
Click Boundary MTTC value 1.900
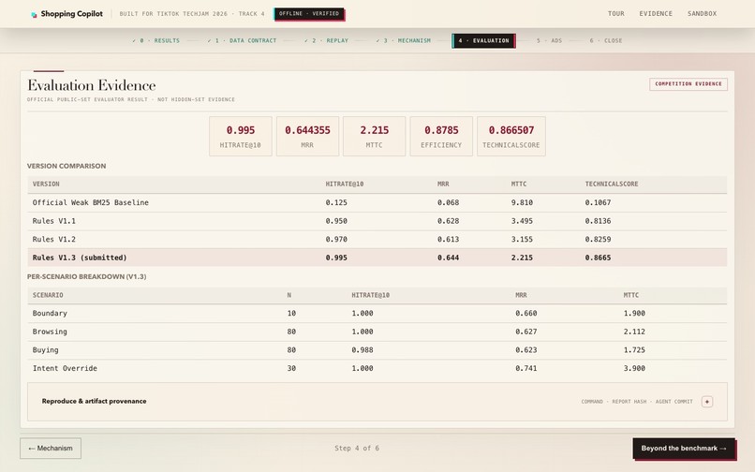(x=634, y=313)
